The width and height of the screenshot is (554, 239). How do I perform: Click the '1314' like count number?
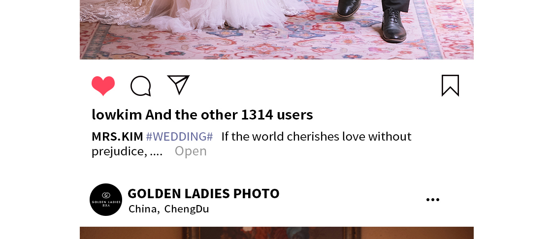[257, 115]
